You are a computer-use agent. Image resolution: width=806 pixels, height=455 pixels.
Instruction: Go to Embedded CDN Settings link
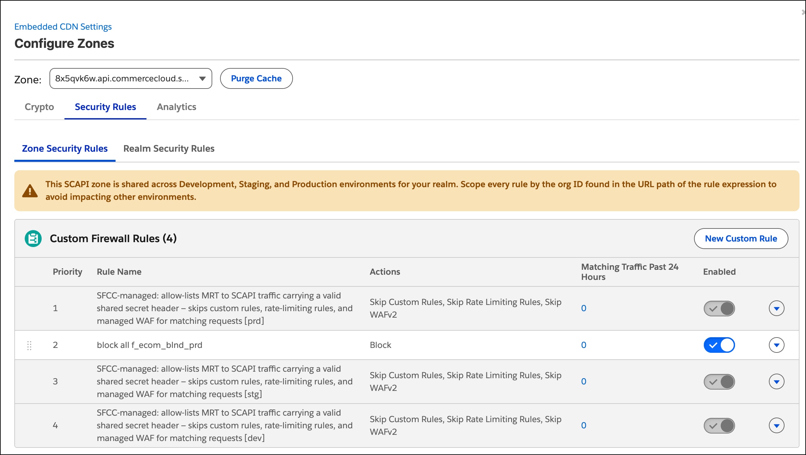tap(63, 27)
